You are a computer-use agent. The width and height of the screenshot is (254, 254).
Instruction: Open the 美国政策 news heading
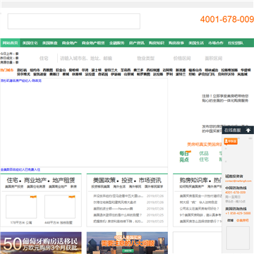point(104,181)
